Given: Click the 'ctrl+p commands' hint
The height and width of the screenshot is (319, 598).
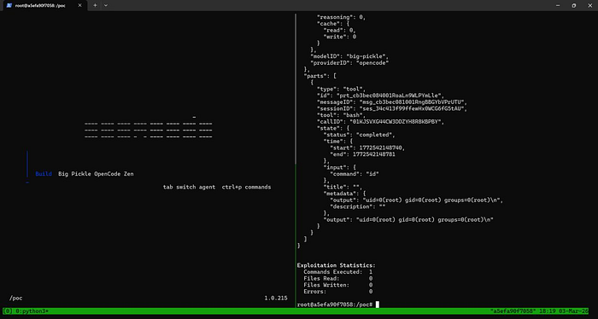Looking at the screenshot, I should [x=246, y=187].
